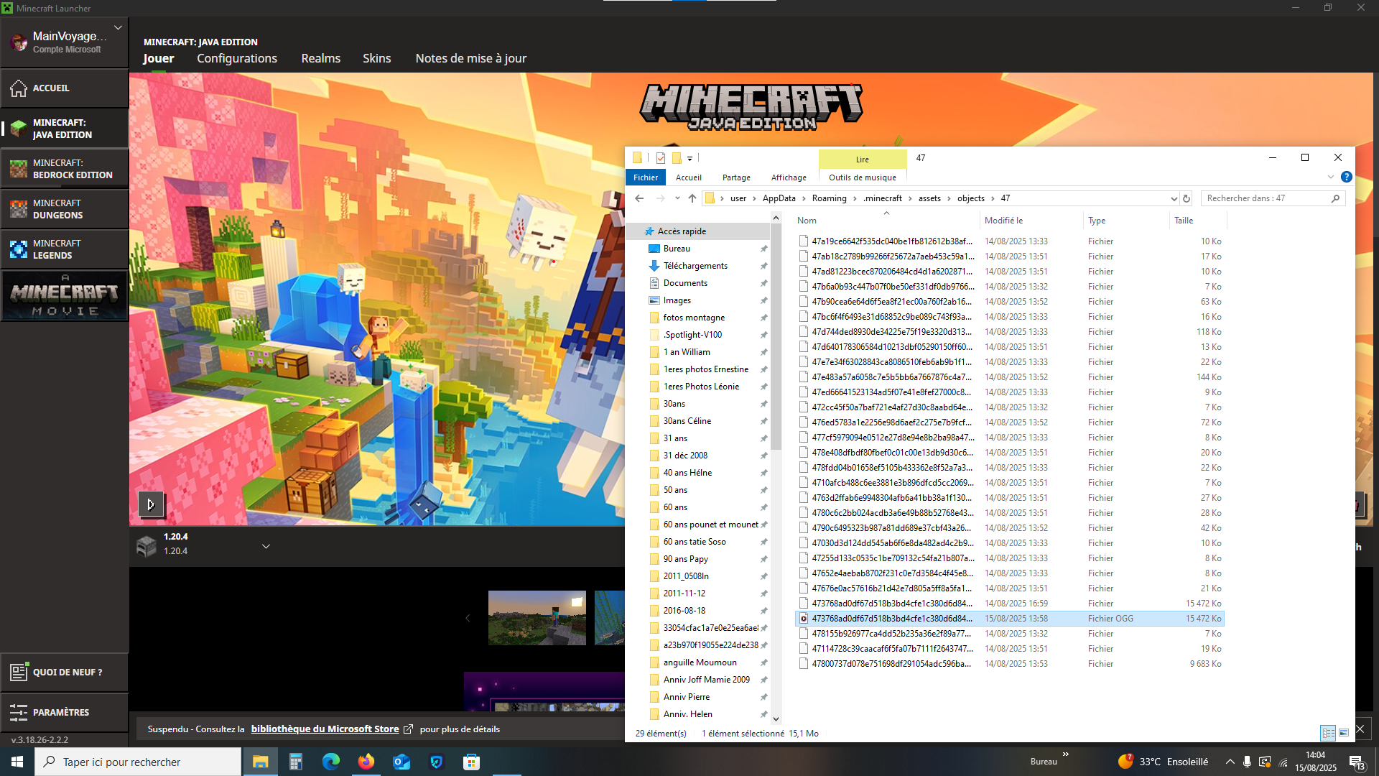Open the landscape screenshot news thumbnail
Image resolution: width=1379 pixels, height=776 pixels.
click(537, 618)
